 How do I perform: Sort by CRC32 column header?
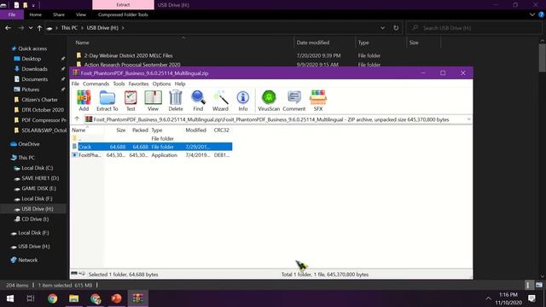(x=222, y=130)
